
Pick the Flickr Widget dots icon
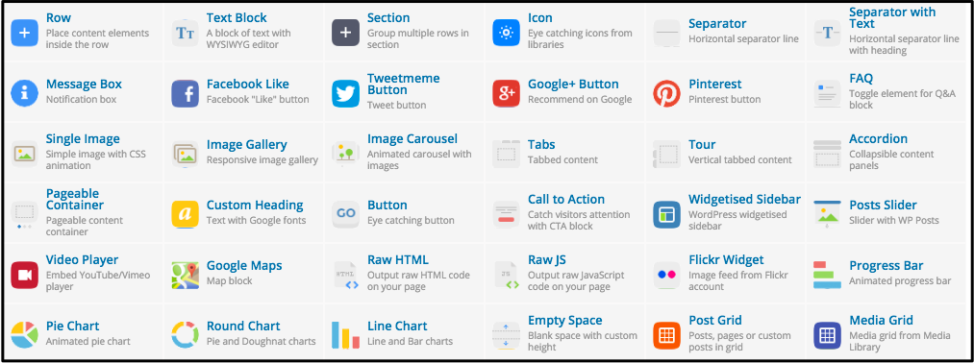click(x=667, y=275)
